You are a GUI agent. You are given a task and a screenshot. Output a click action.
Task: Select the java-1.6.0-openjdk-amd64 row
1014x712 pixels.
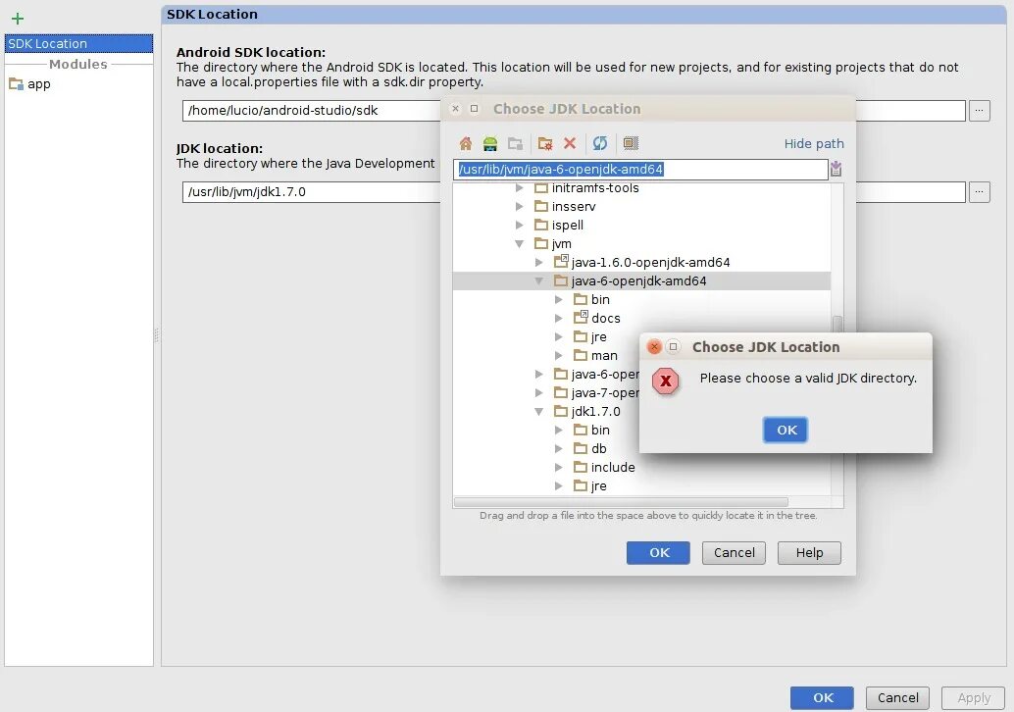[x=641, y=262]
